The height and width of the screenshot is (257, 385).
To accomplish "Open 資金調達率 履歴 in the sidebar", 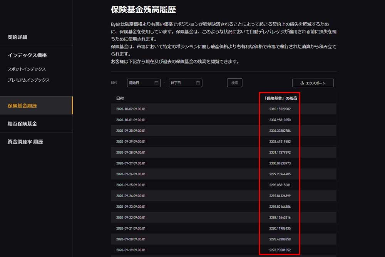I will coord(25,141).
